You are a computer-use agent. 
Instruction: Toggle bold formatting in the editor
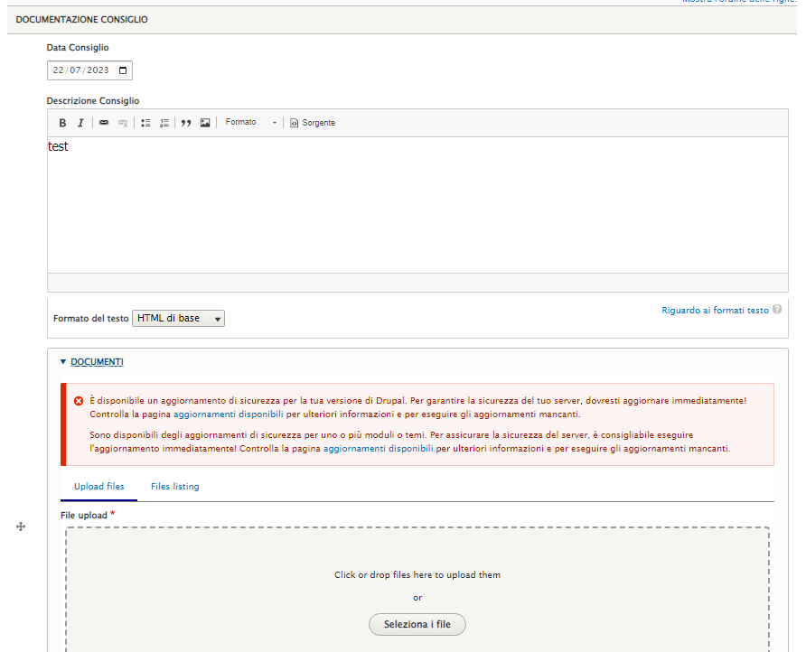pos(62,123)
